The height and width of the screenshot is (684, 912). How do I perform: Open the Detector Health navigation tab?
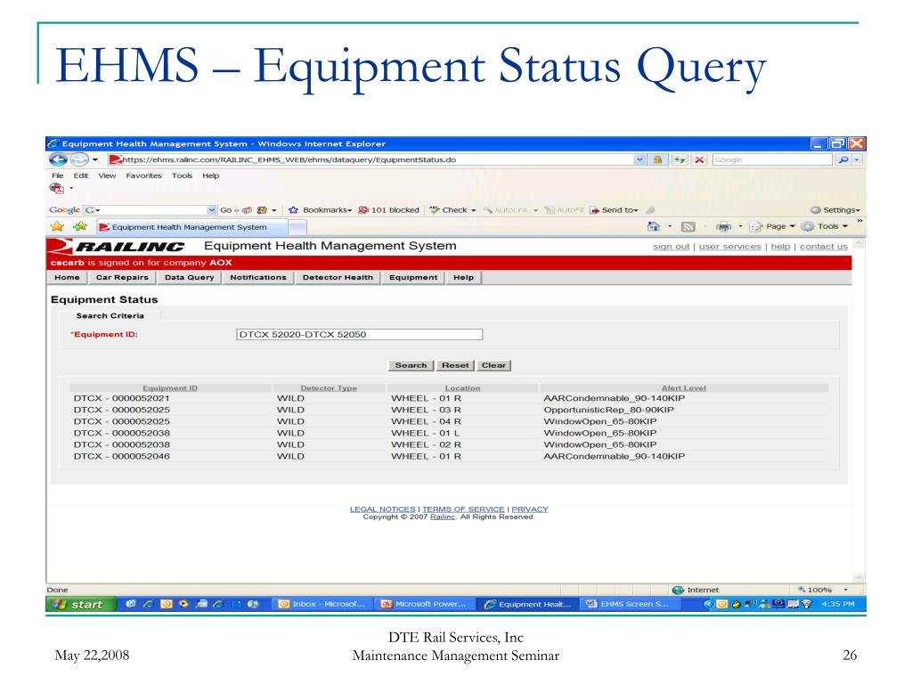338,278
